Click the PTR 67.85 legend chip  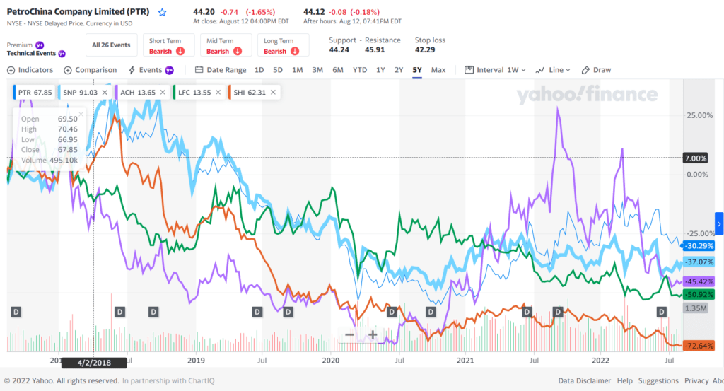[x=34, y=93]
